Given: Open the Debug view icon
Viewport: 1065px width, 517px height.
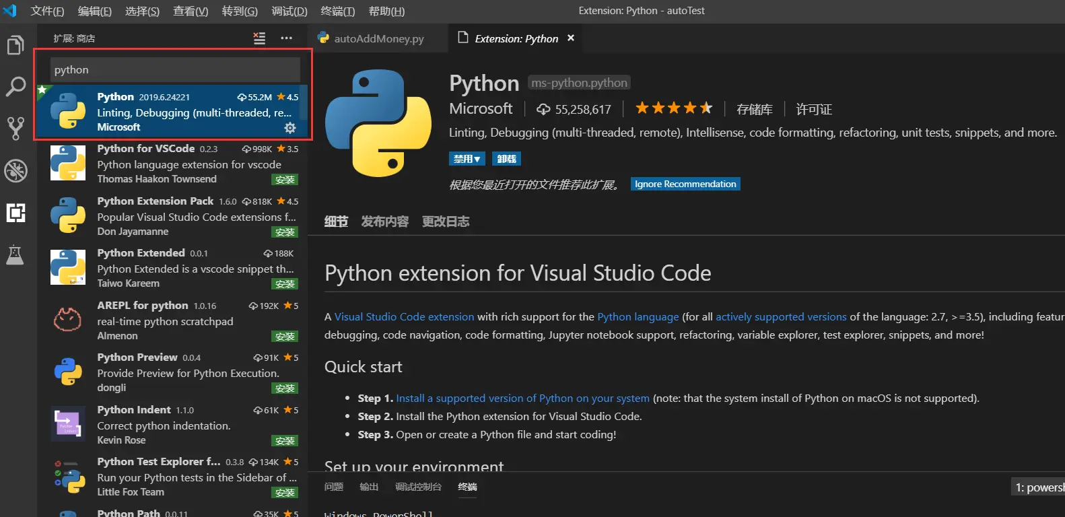Looking at the screenshot, I should click(x=15, y=170).
